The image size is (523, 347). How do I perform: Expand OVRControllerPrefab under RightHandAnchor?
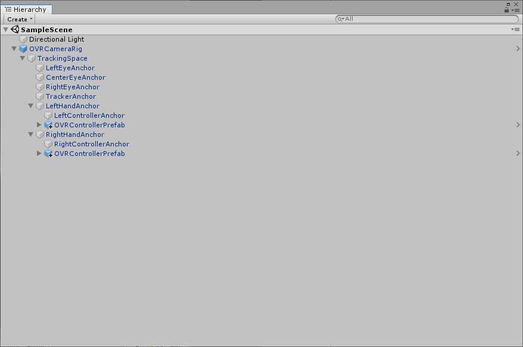(39, 154)
